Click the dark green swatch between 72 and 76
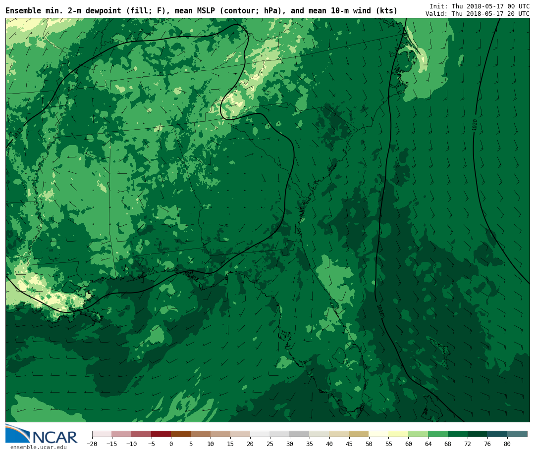535x453 pixels. click(x=478, y=434)
